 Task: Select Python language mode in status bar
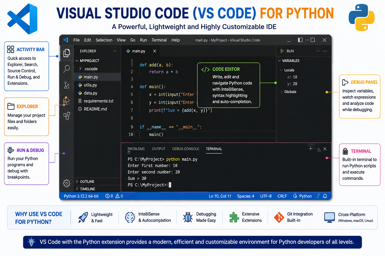tap(305, 196)
